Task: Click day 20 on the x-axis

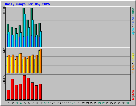Action: coord(84,103)
